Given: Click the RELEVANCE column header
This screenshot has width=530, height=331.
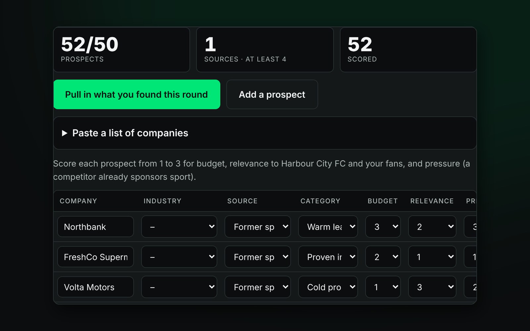Looking at the screenshot, I should tap(432, 201).
